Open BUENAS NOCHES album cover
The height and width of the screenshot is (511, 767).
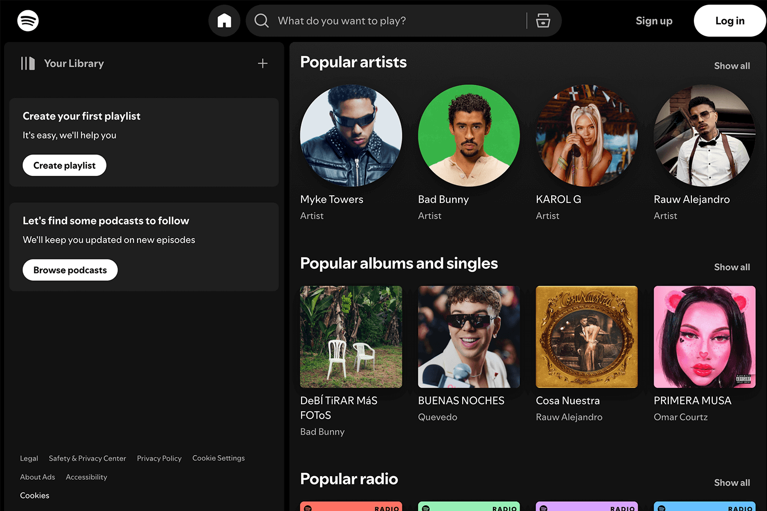pyautogui.click(x=469, y=337)
